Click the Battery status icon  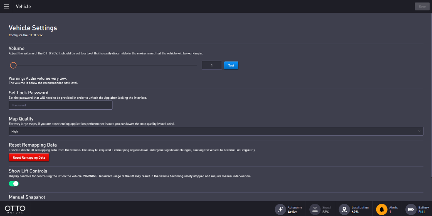[411, 209]
